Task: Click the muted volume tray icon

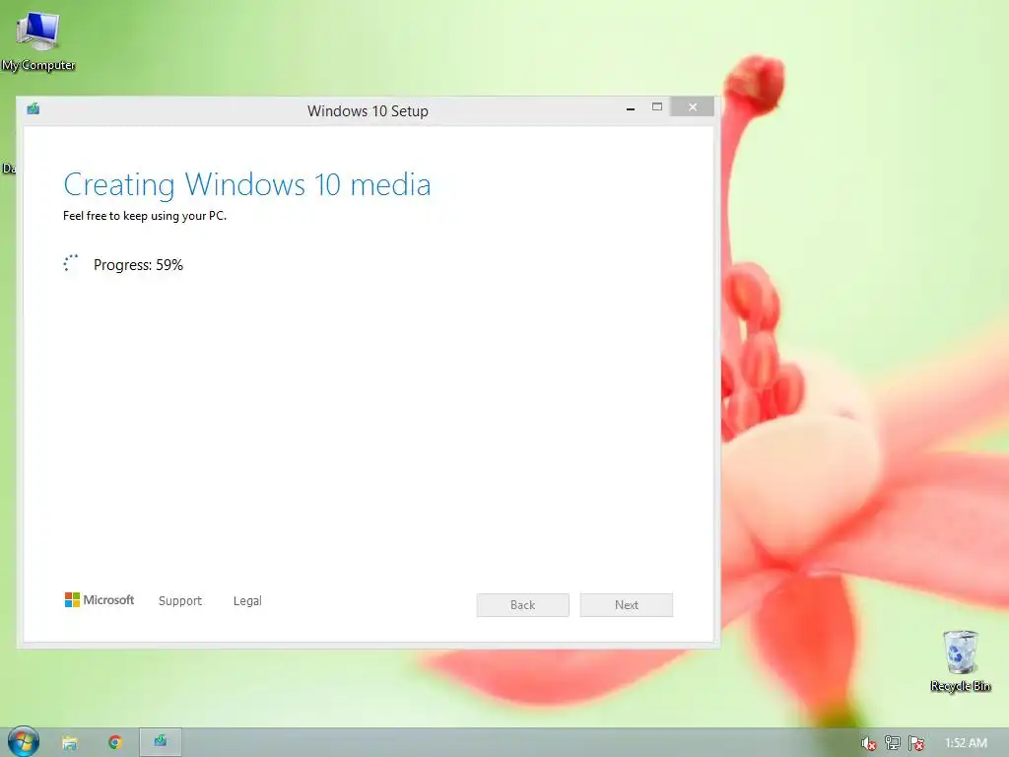Action: coord(868,743)
